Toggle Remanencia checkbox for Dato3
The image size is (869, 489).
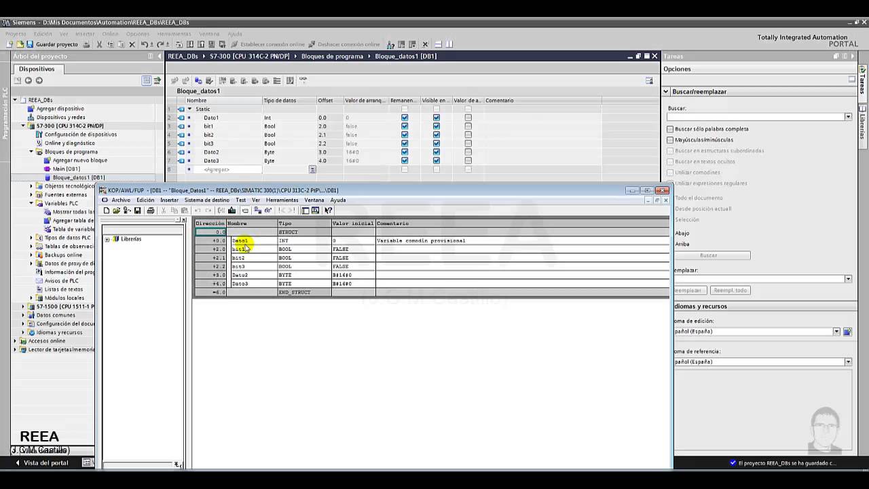click(405, 160)
